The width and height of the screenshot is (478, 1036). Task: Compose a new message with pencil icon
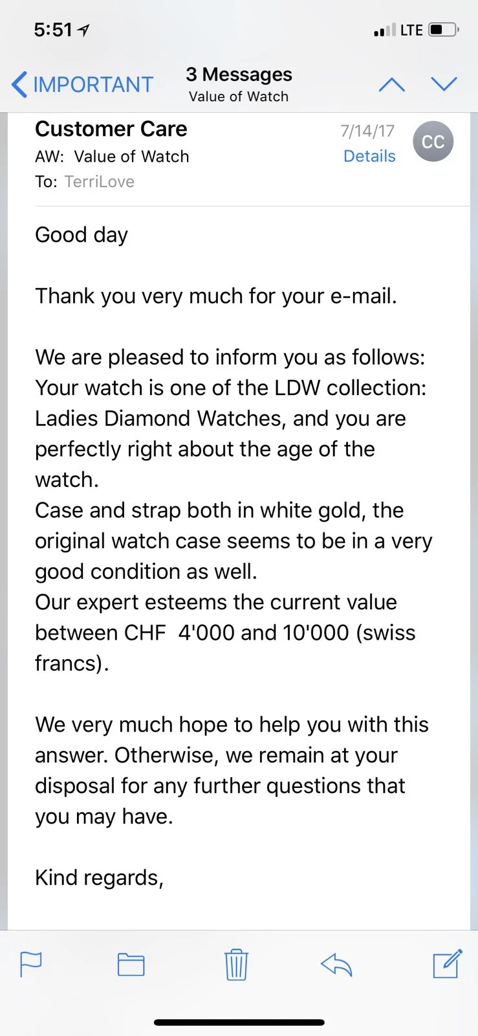click(447, 963)
